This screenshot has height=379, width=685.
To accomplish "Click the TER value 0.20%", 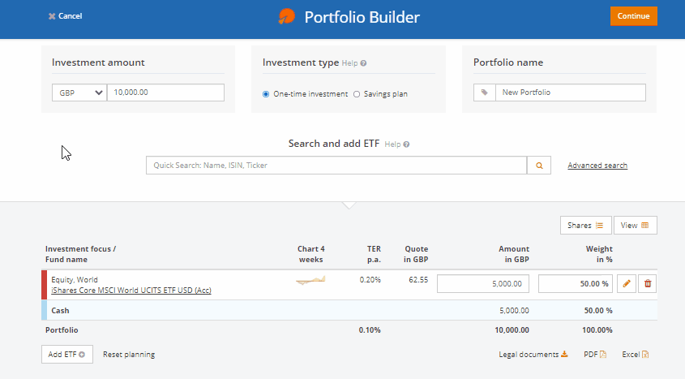I will pyautogui.click(x=370, y=280).
